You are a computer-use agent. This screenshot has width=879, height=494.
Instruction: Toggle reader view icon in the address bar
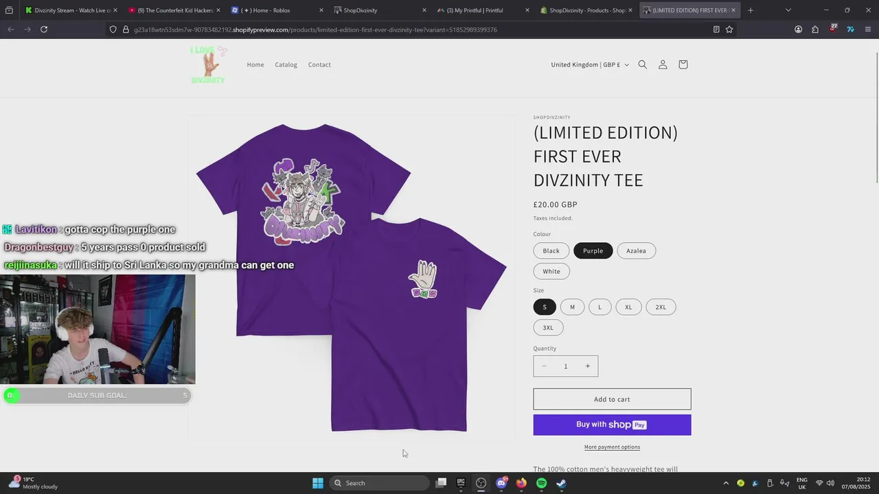[716, 30]
